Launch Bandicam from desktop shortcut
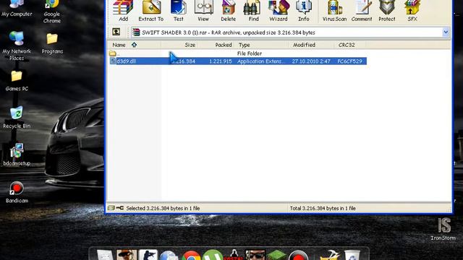Image resolution: width=463 pixels, height=260 pixels. click(17, 192)
